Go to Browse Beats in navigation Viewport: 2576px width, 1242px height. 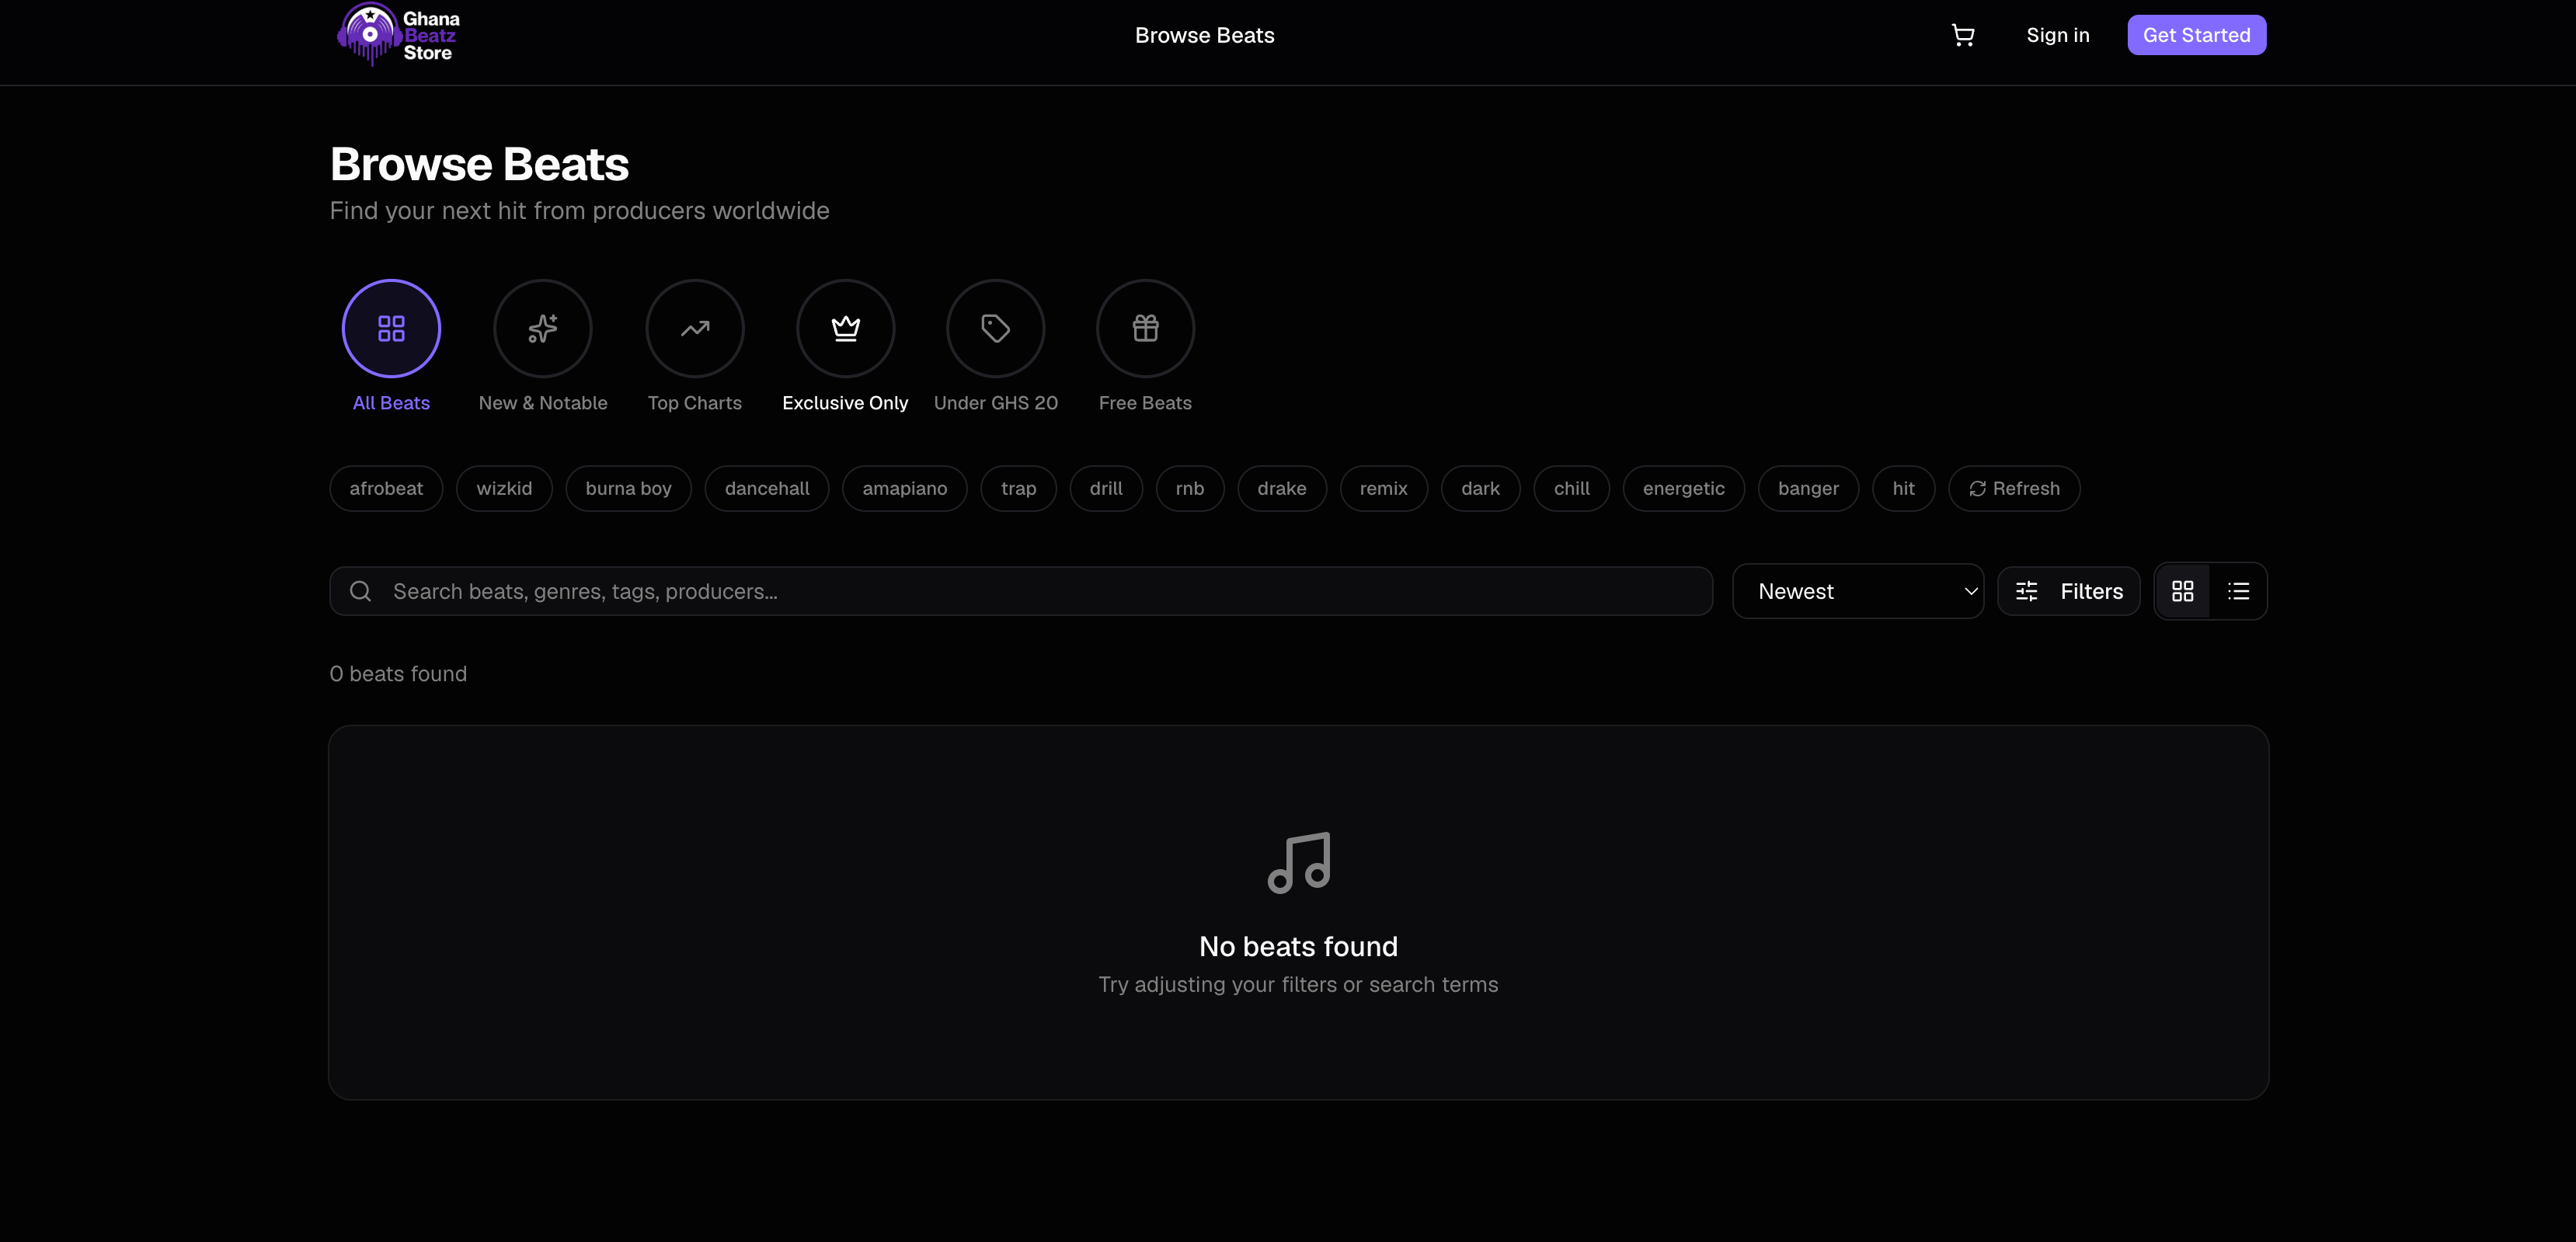point(1204,35)
